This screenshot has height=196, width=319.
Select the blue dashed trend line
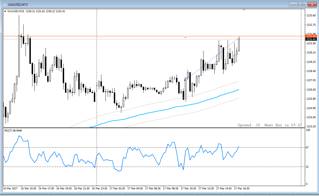[x=212, y=59]
